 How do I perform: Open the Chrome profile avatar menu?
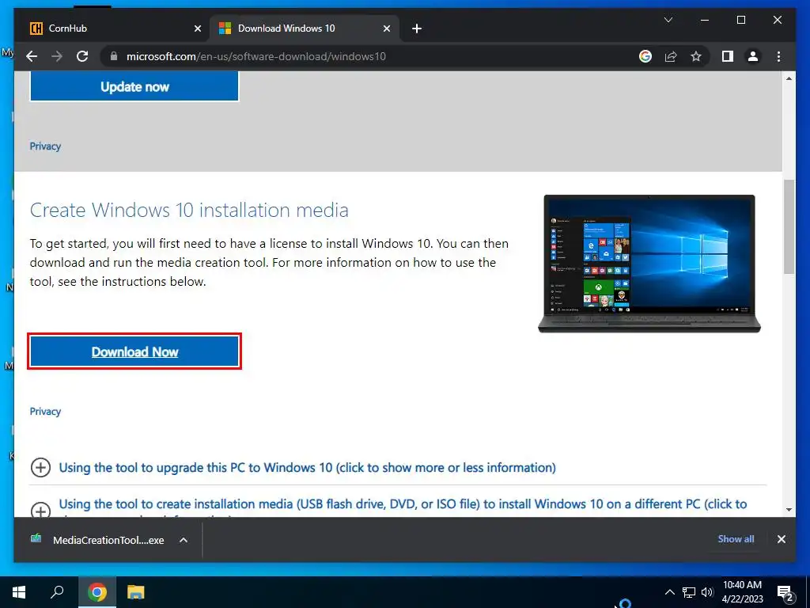click(x=753, y=56)
